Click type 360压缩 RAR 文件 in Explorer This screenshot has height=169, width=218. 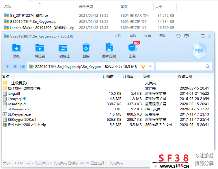pyautogui.click(x=135, y=15)
